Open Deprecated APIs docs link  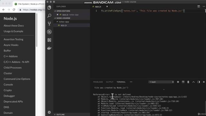(x=13, y=101)
